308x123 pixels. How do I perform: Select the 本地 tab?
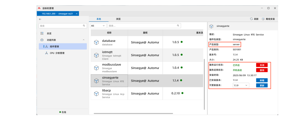pyautogui.click(x=99, y=19)
